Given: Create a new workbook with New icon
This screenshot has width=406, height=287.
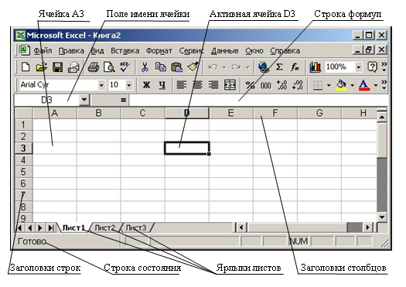Looking at the screenshot, I should pyautogui.click(x=26, y=67).
